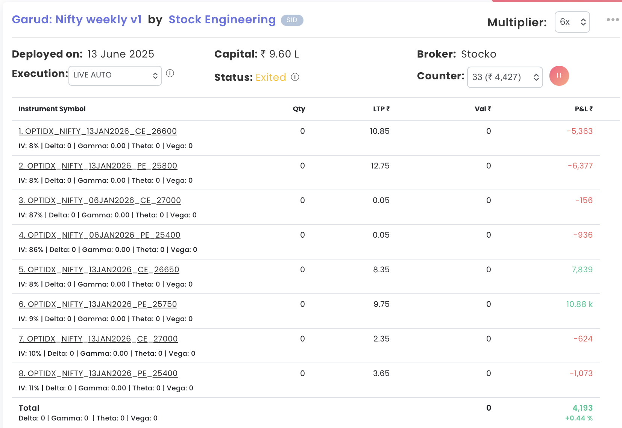Select the 13JAN2026 PE 25750 instrument
This screenshot has height=428, width=622.
[98, 304]
